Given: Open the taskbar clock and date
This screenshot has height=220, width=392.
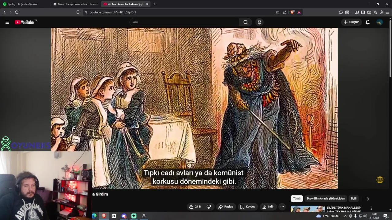Looking at the screenshot, I should point(374,216).
